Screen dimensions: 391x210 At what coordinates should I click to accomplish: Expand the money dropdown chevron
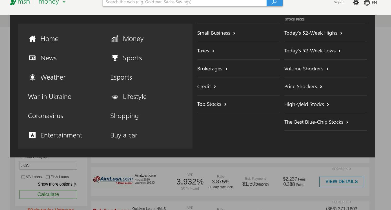pos(64,2)
